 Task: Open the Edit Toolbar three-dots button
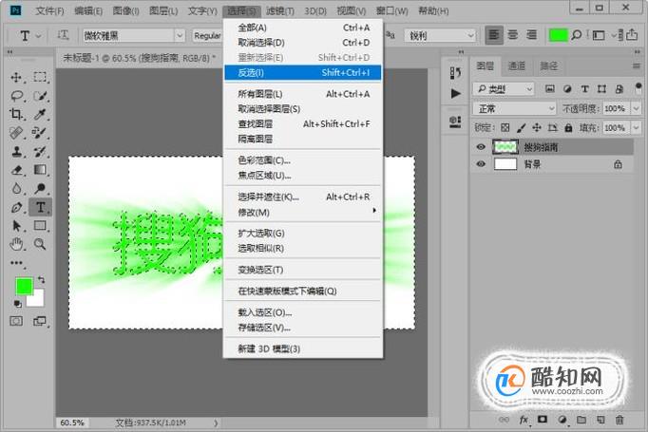(16, 263)
